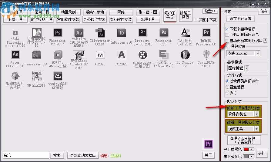Open the Aijianji intro remover icon
The width and height of the screenshot is (271, 162).
(x=15, y=76)
